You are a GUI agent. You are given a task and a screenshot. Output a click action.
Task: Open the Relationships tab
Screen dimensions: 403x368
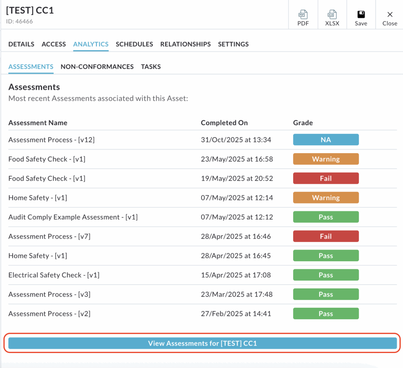(x=185, y=44)
